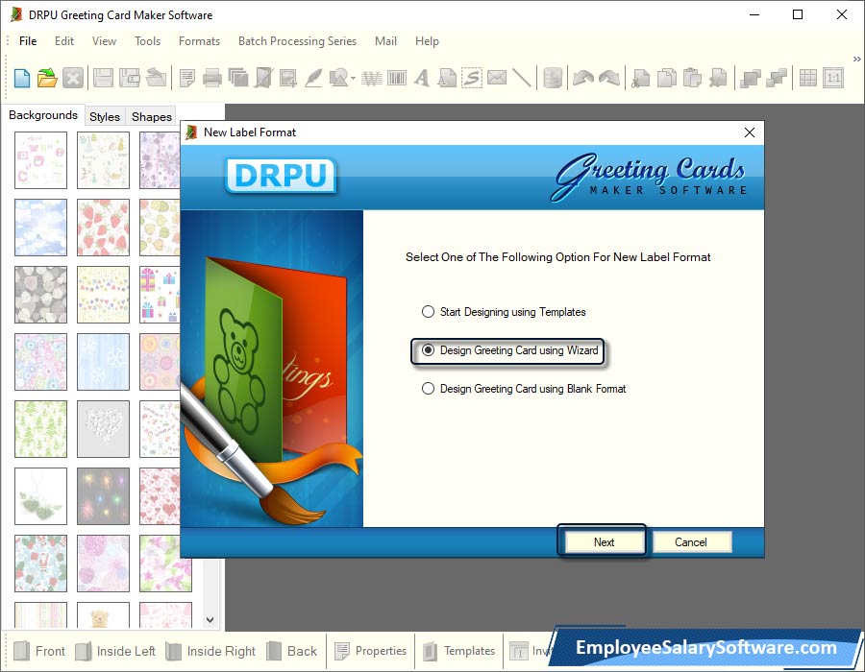This screenshot has width=865, height=672.
Task: Switch to the Backgrounds tab
Action: point(43,115)
